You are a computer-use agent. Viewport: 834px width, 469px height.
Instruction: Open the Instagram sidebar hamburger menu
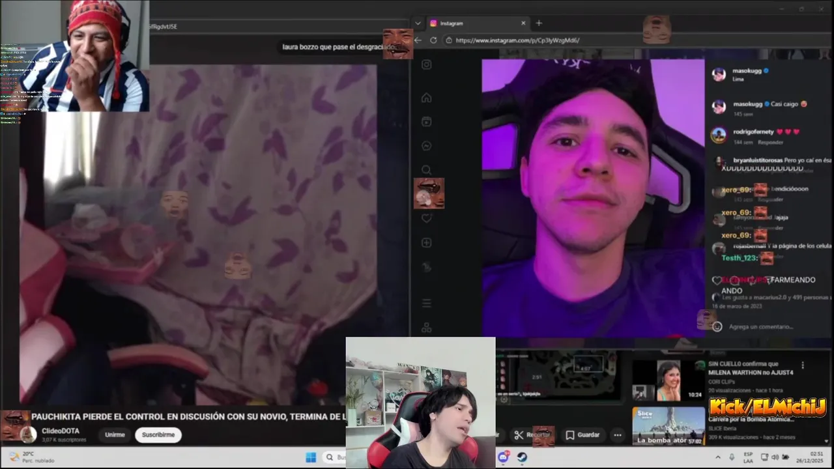coord(426,303)
